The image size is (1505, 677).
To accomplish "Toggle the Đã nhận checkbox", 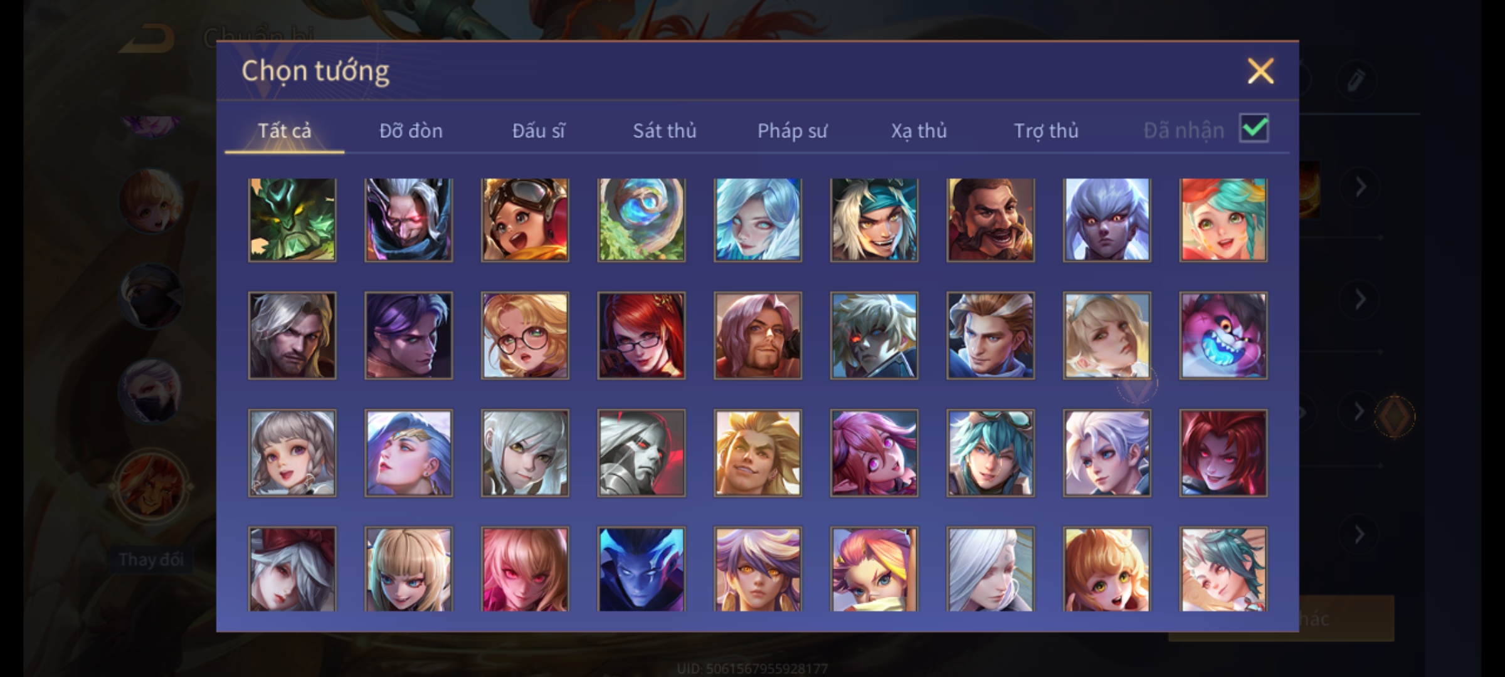I will click(x=1254, y=129).
